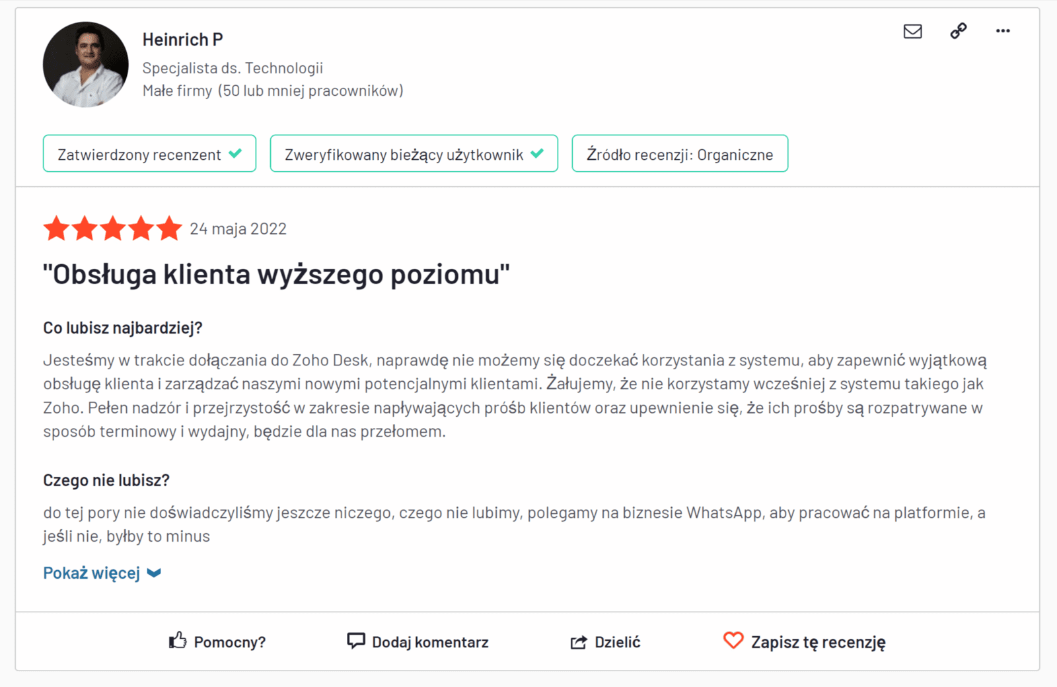Open the three-dot more options menu

[1003, 31]
